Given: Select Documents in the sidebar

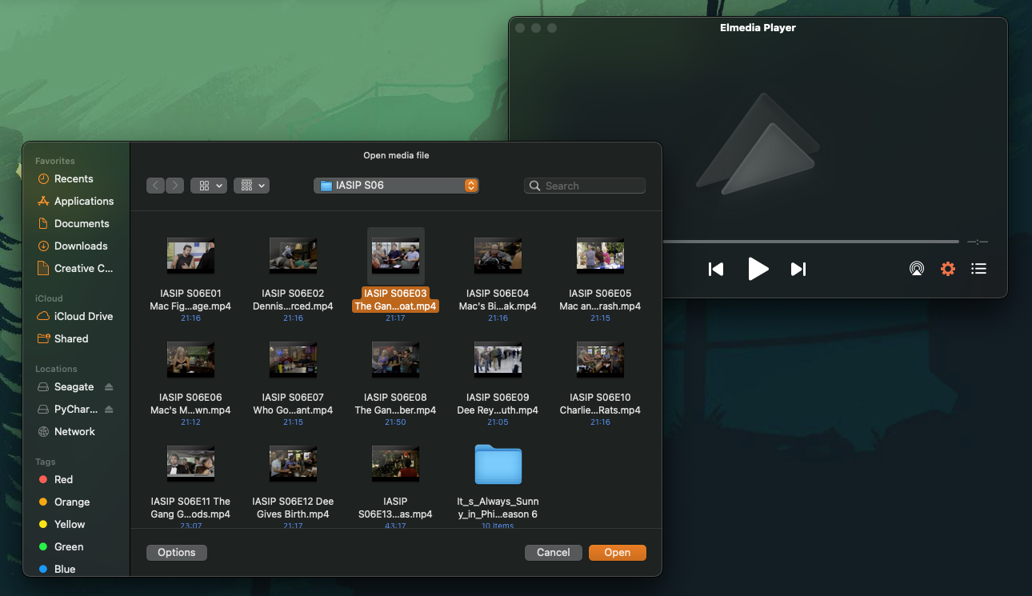Looking at the screenshot, I should point(81,224).
